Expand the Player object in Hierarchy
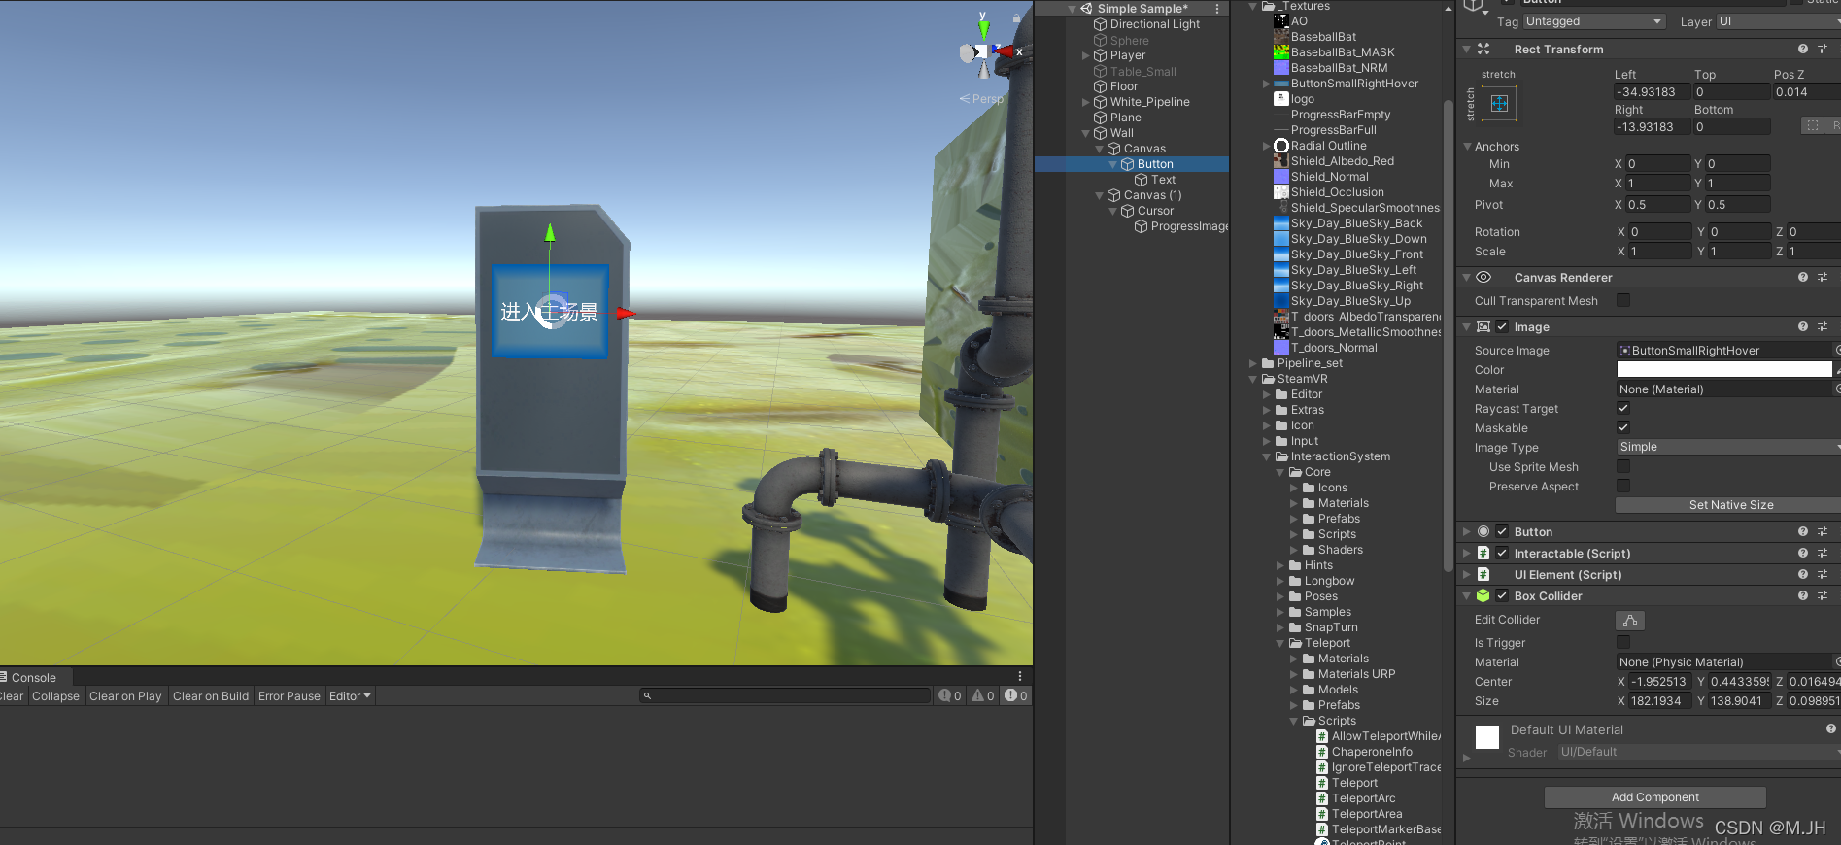The height and width of the screenshot is (845, 1841). [x=1086, y=55]
